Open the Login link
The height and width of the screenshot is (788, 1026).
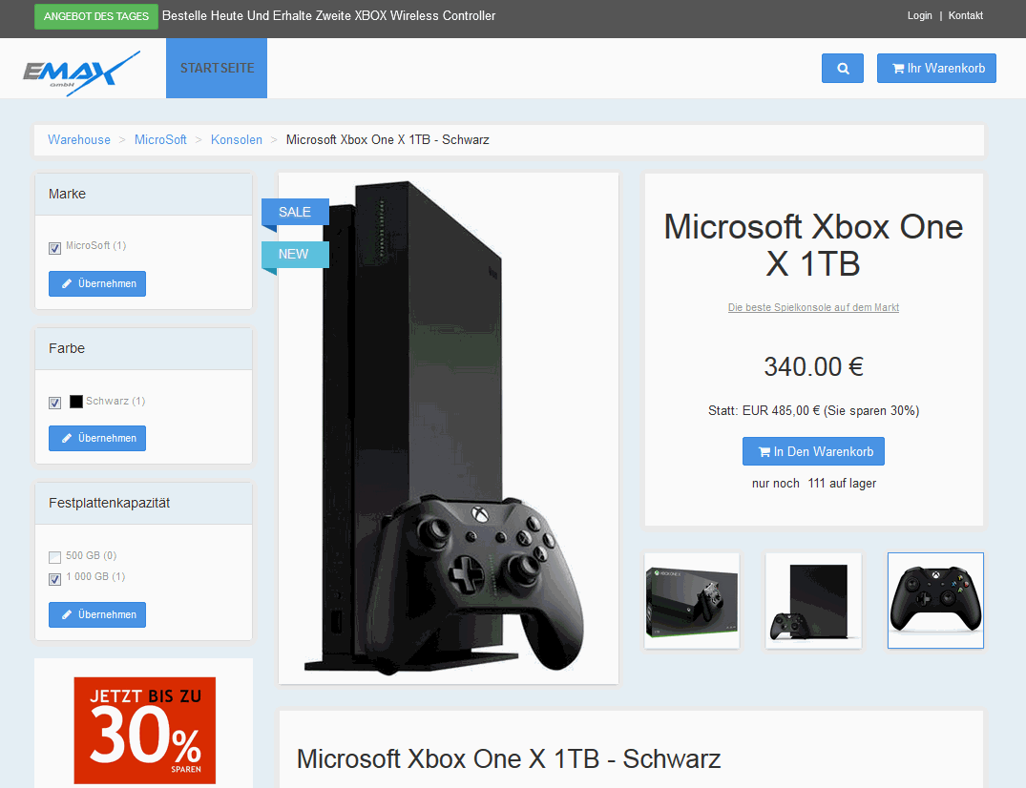click(x=919, y=15)
